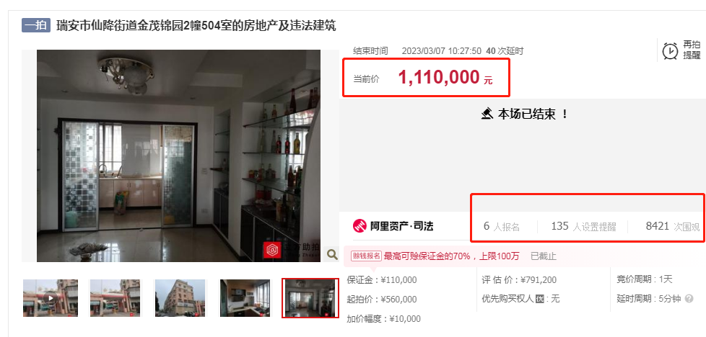Click the 优 priority buyer badge icon

(x=540, y=299)
